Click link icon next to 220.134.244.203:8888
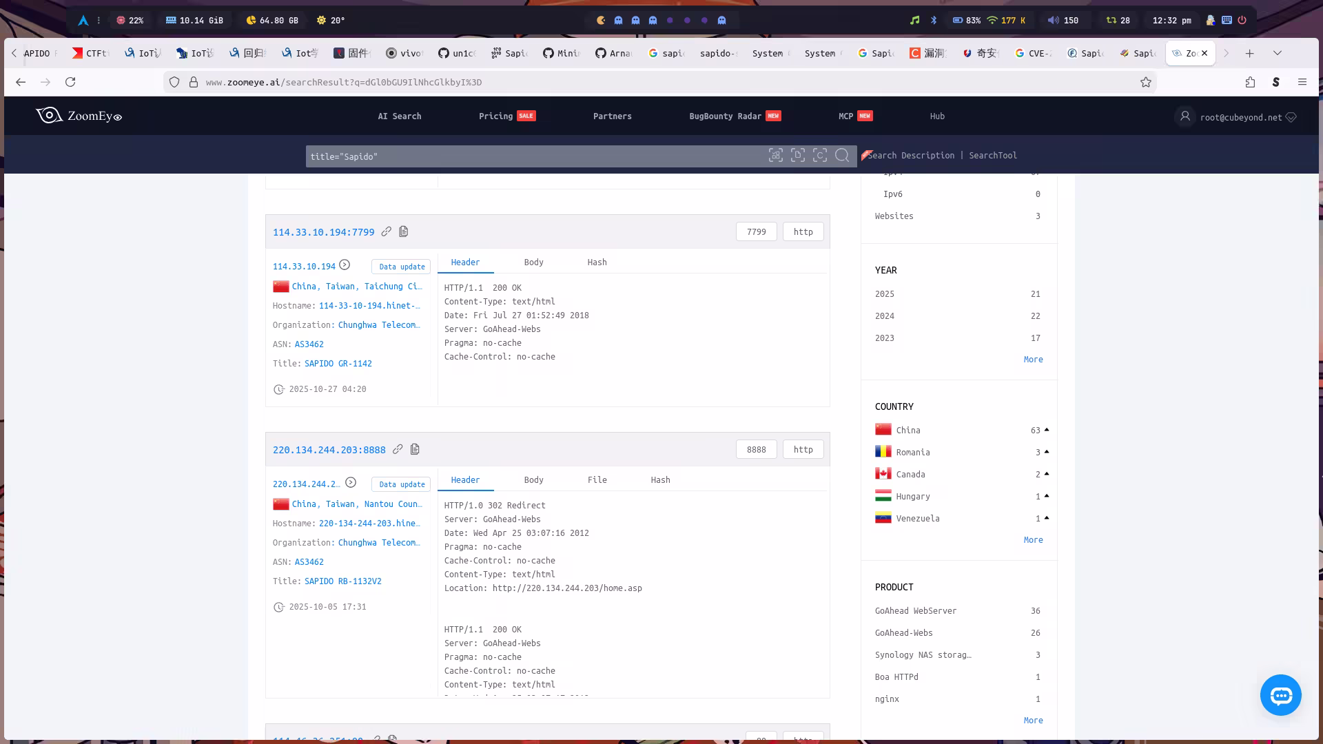The image size is (1323, 744). point(398,449)
